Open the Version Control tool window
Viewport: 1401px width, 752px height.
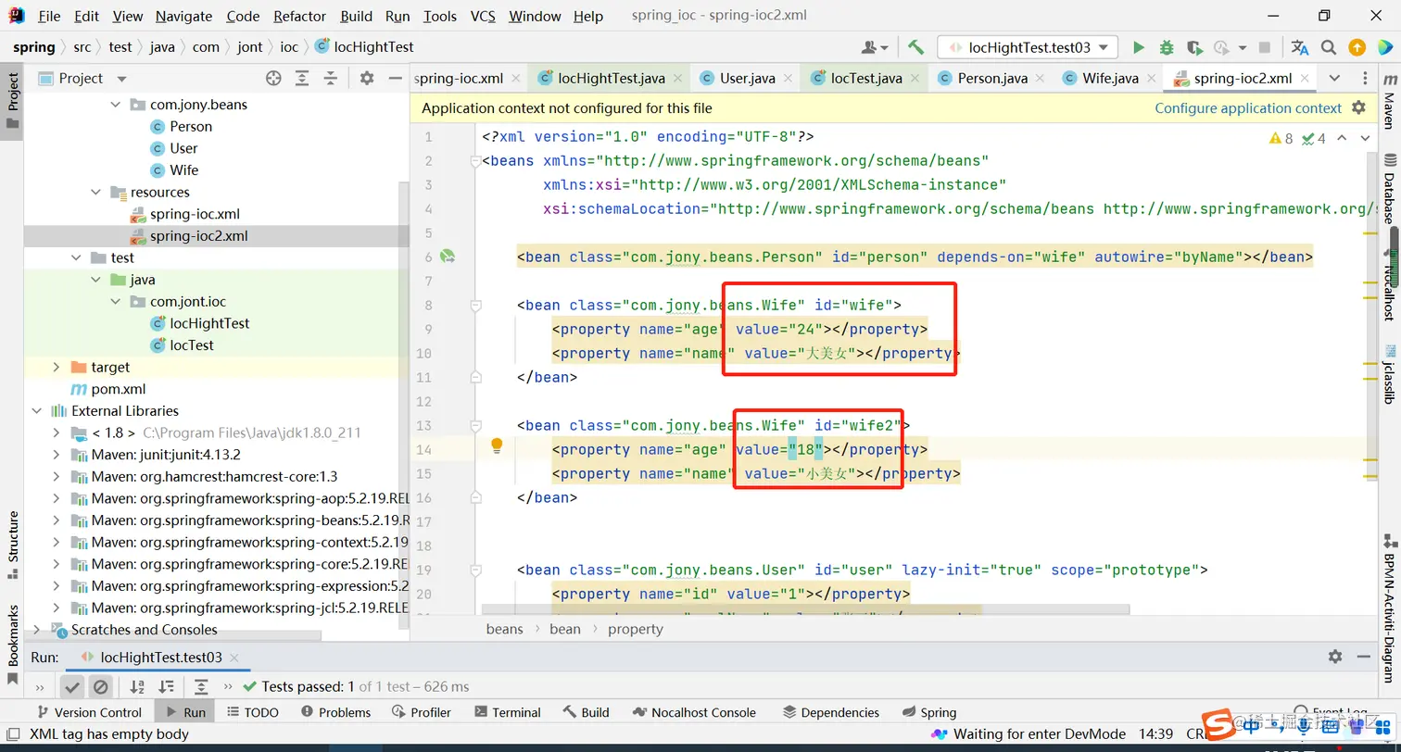pos(88,712)
